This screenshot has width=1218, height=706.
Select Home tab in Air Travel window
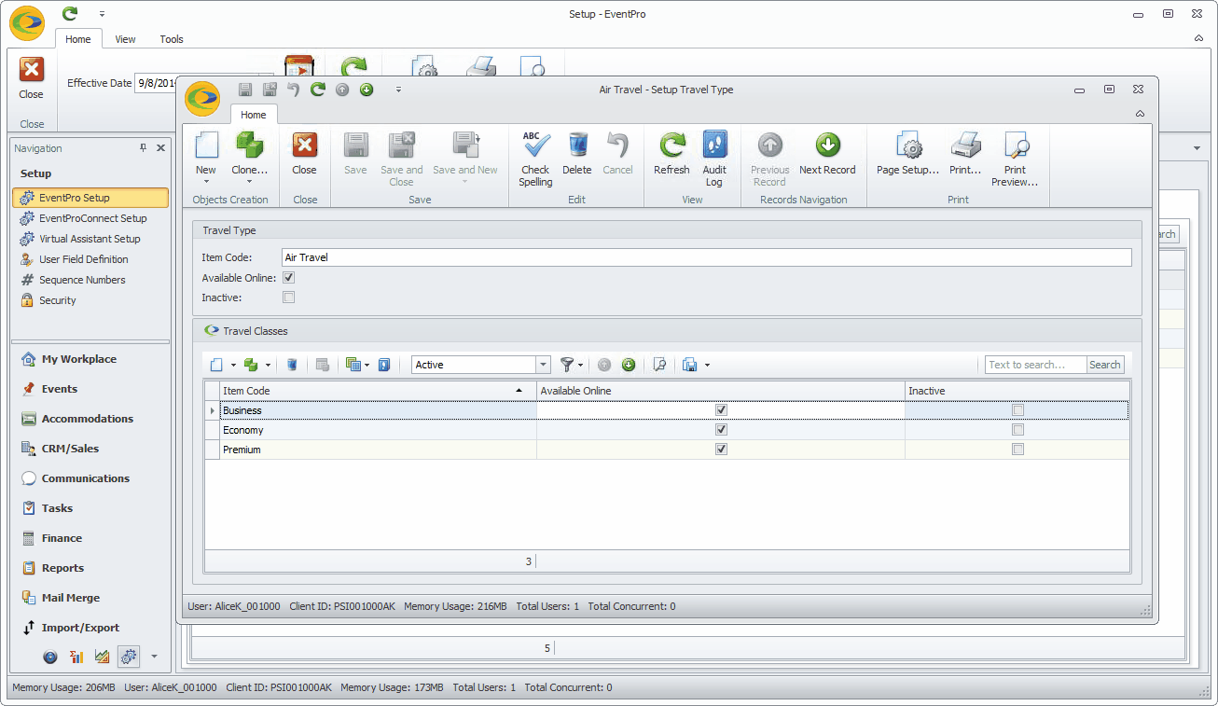coord(254,115)
